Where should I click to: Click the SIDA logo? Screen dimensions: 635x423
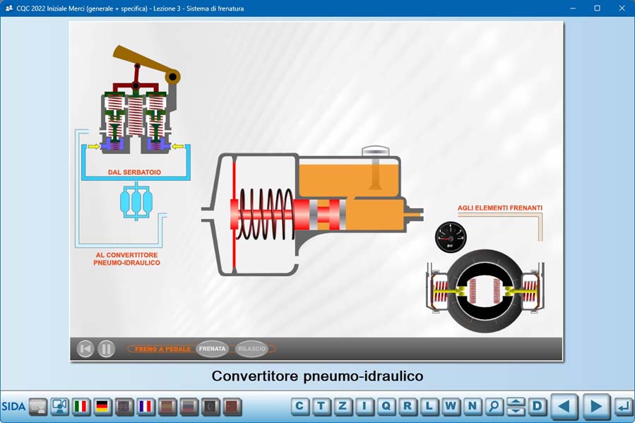coord(13,407)
